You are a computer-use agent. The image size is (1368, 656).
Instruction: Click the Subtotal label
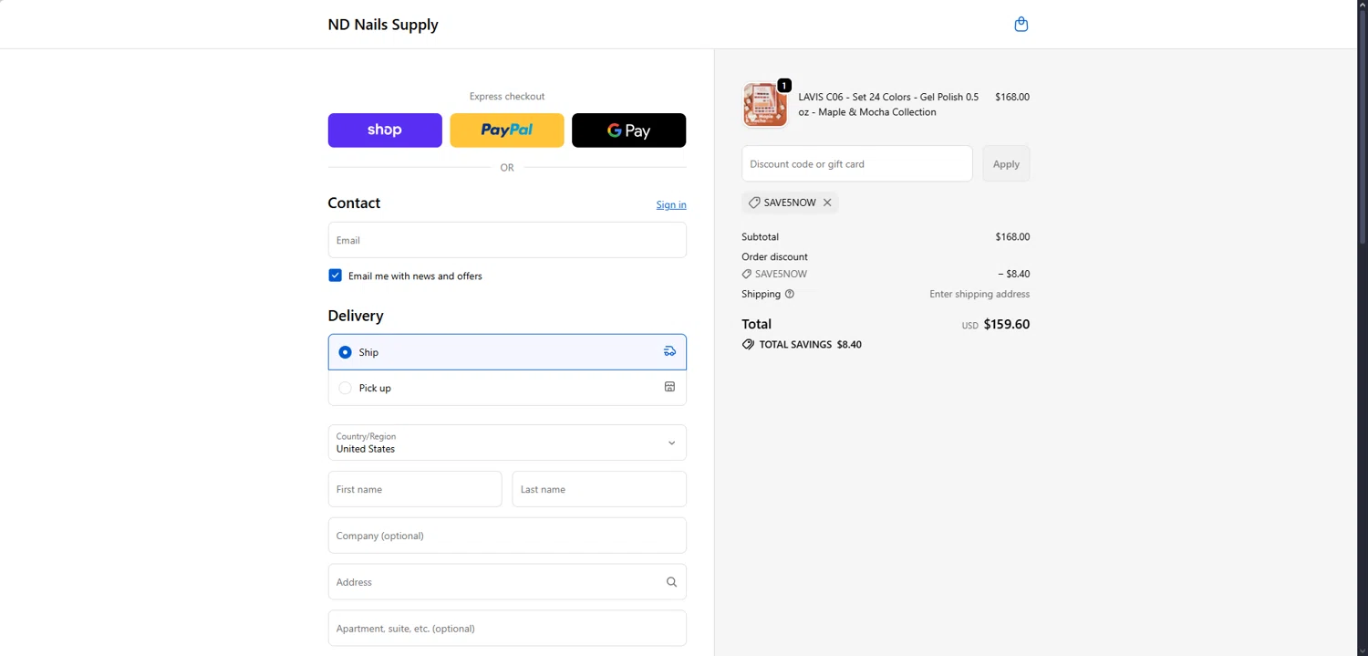pyautogui.click(x=761, y=236)
